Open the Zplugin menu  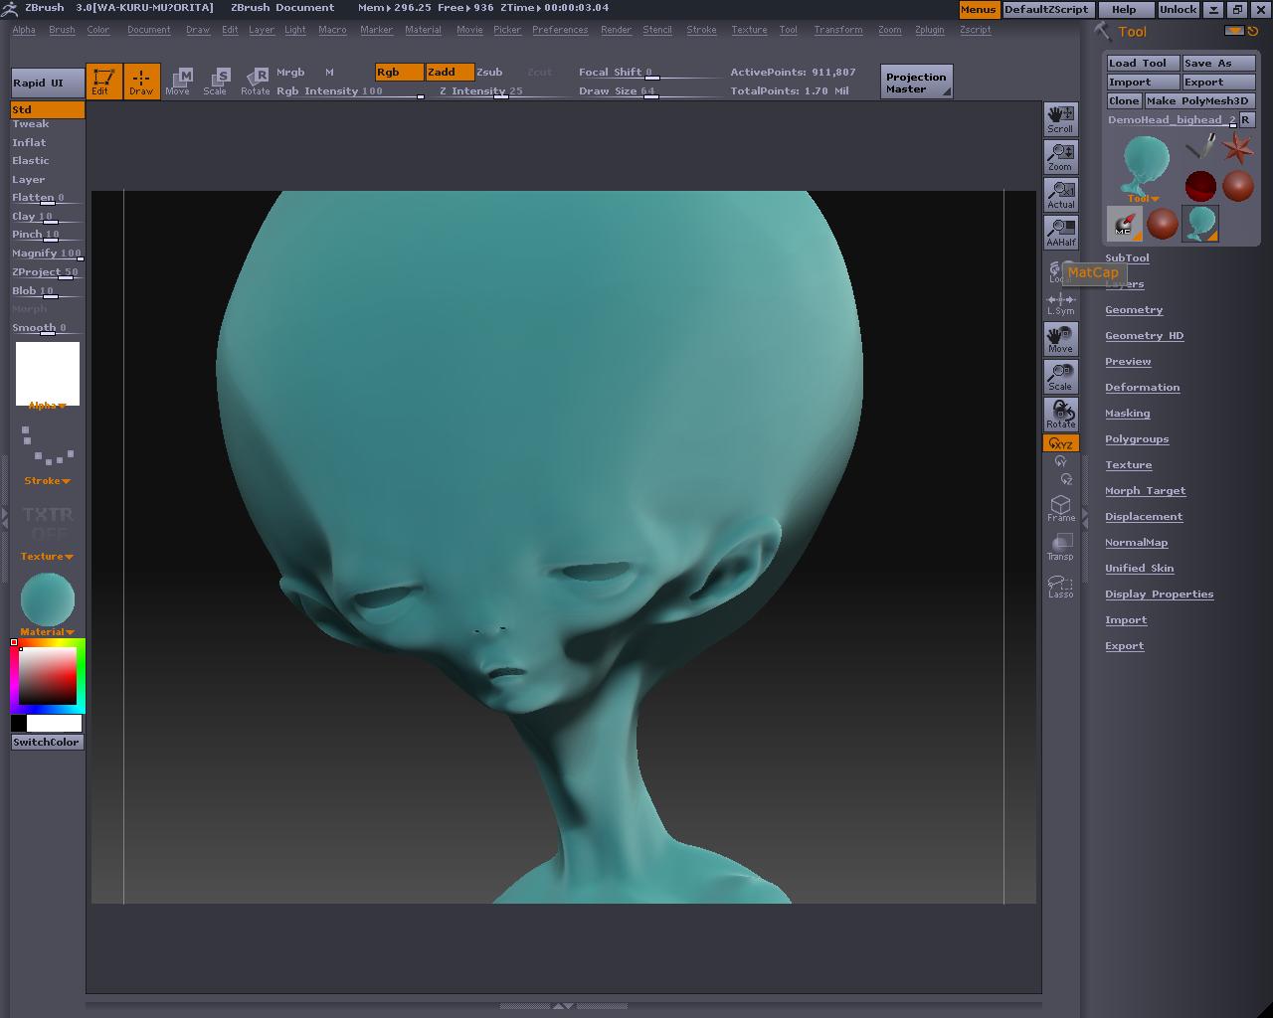pos(929,30)
